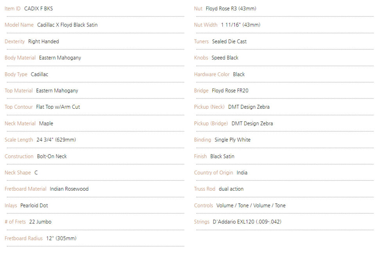Select the Top Contour Flat Top w/Arm Cut text
Screen dimensions: 383x254
tap(58, 107)
